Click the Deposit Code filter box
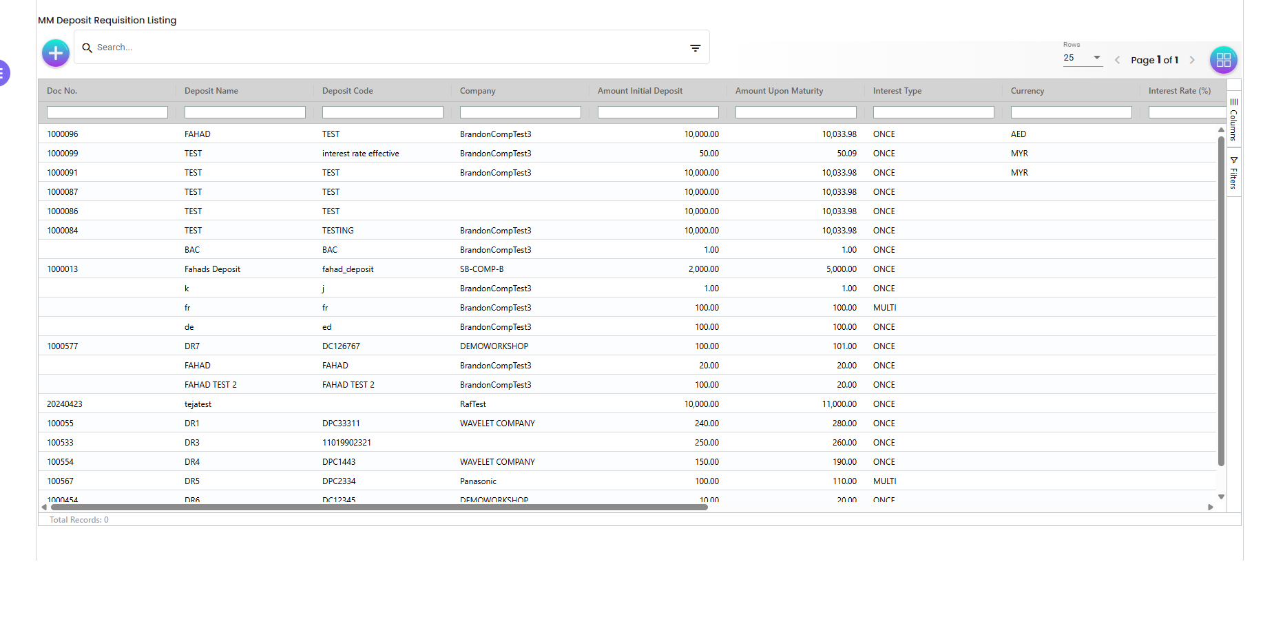Image resolution: width=1263 pixels, height=617 pixels. tap(383, 112)
